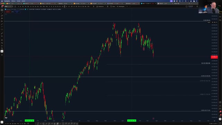Viewport: 222px width, 125px height.
Task: Click the red sell price button
Action: click(x=8, y=11)
